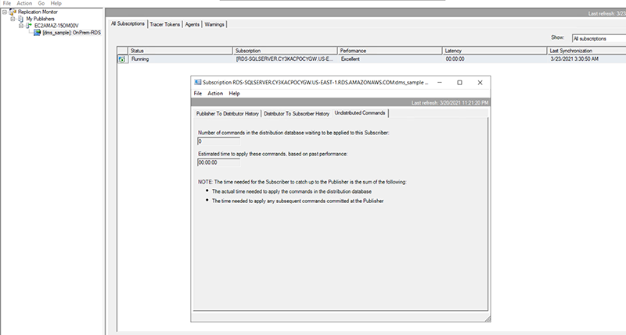The image size is (626, 335).
Task: Click the running status icon in subscription row
Action: tap(122, 59)
